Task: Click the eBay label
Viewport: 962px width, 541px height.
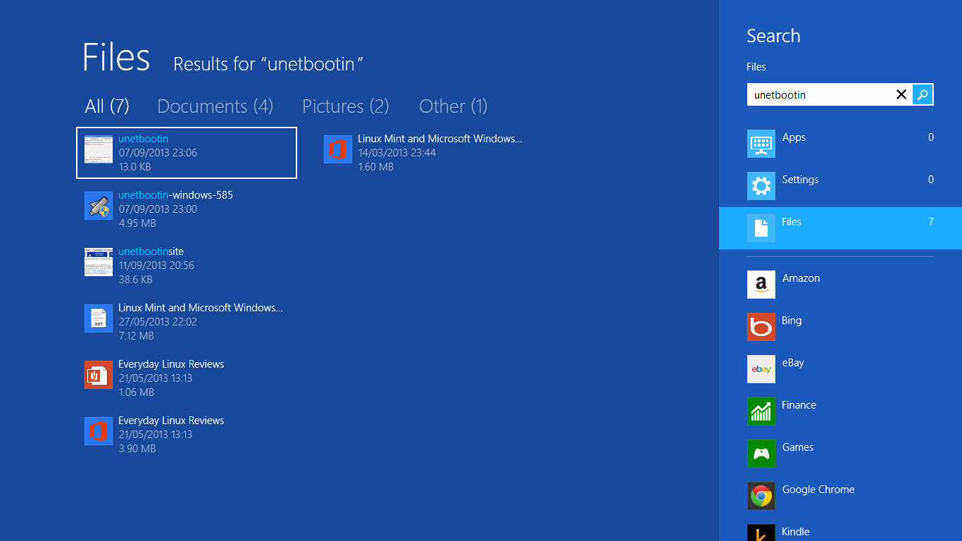Action: (793, 363)
